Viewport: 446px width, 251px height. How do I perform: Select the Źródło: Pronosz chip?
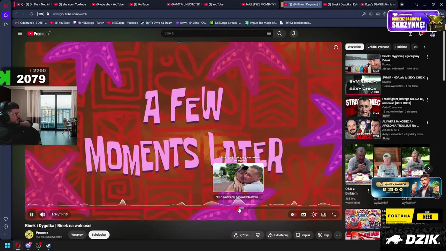378,47
